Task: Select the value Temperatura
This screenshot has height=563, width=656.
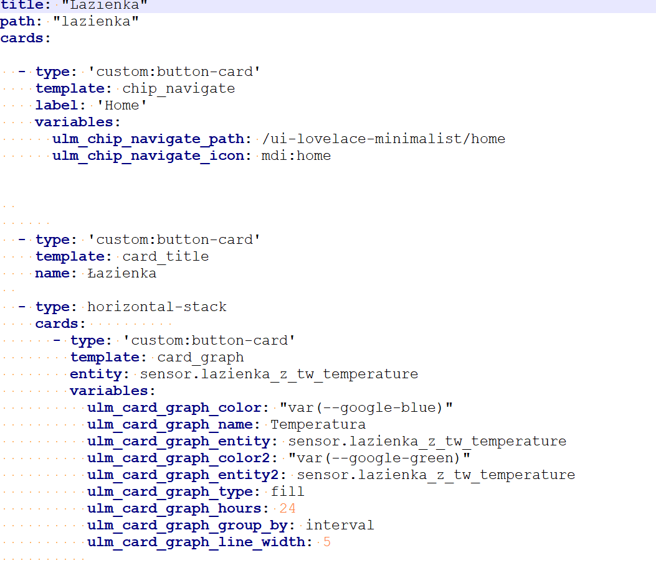Action: pyautogui.click(x=318, y=425)
